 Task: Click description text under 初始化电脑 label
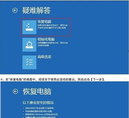pyautogui.click(x=53, y=44)
